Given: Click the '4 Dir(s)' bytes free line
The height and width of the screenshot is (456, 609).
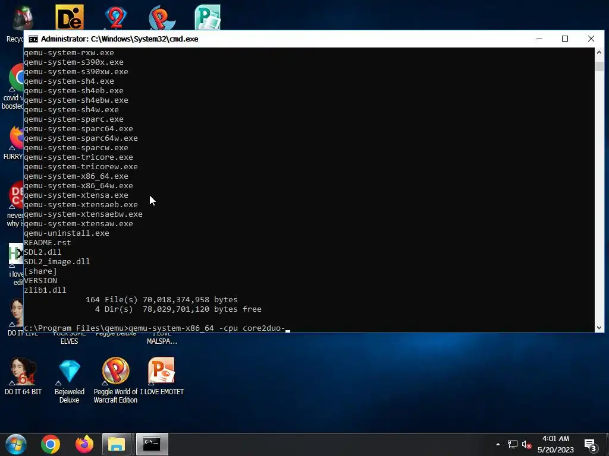Looking at the screenshot, I should [x=178, y=309].
